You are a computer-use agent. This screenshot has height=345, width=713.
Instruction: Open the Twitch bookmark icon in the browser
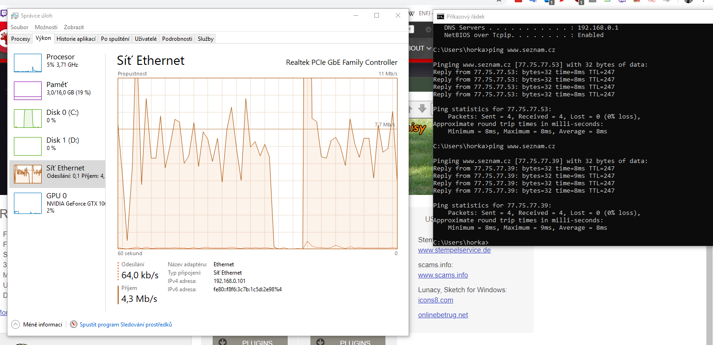coord(4,14)
